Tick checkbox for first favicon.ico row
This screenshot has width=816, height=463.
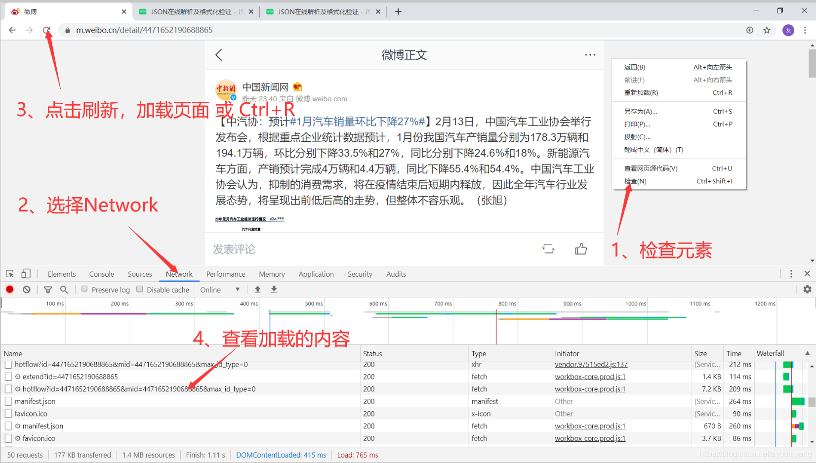click(x=8, y=414)
